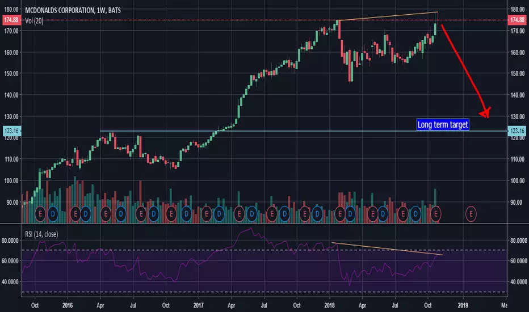
Task: Click the red 174.88 price tag on right axis
Action: pos(517,20)
